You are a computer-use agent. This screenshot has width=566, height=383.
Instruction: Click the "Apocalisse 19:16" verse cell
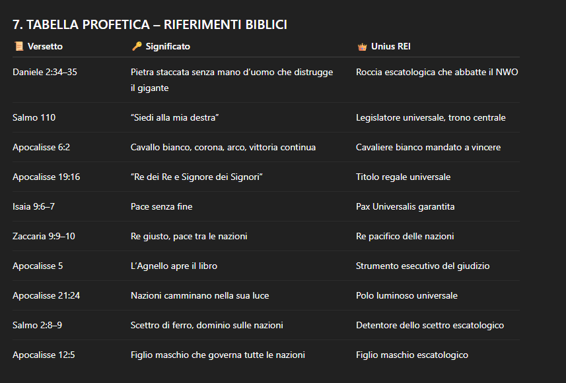[x=46, y=177]
